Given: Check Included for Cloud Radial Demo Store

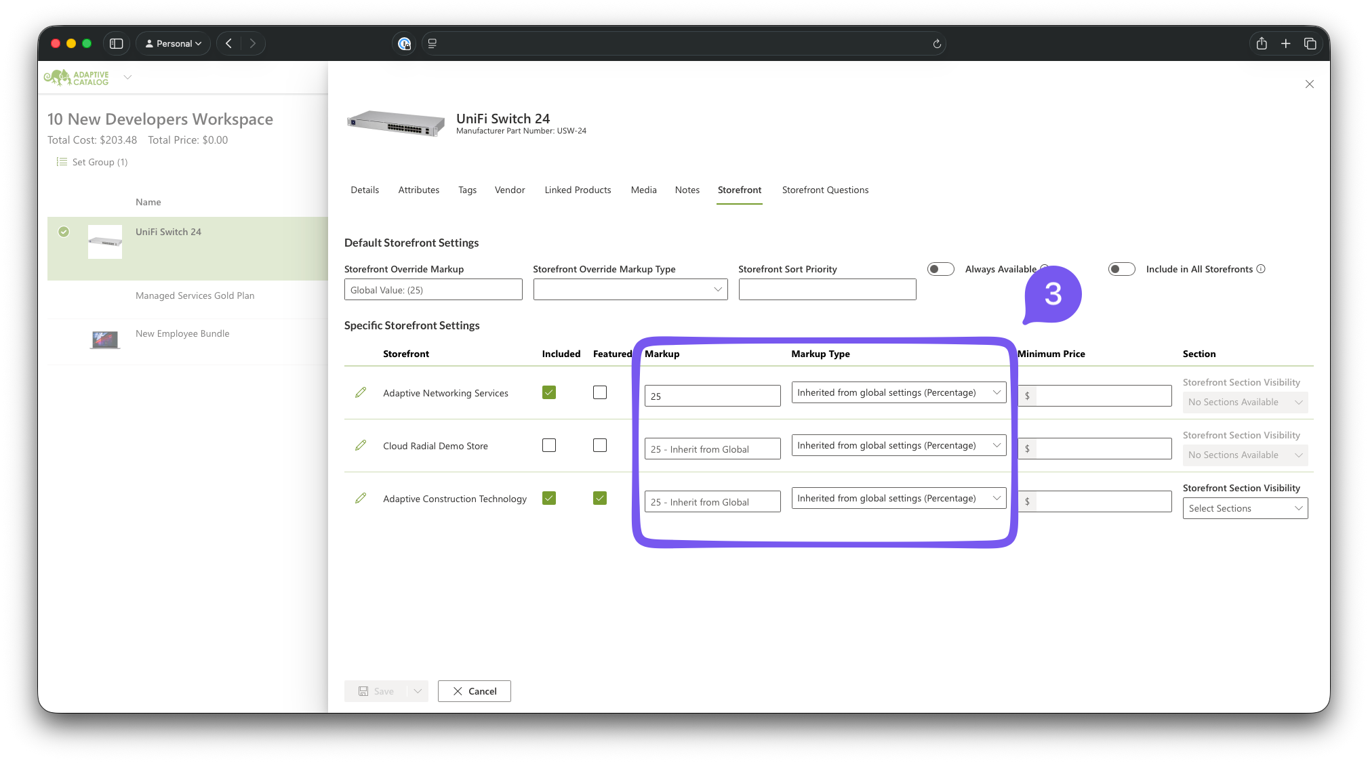Looking at the screenshot, I should [549, 445].
